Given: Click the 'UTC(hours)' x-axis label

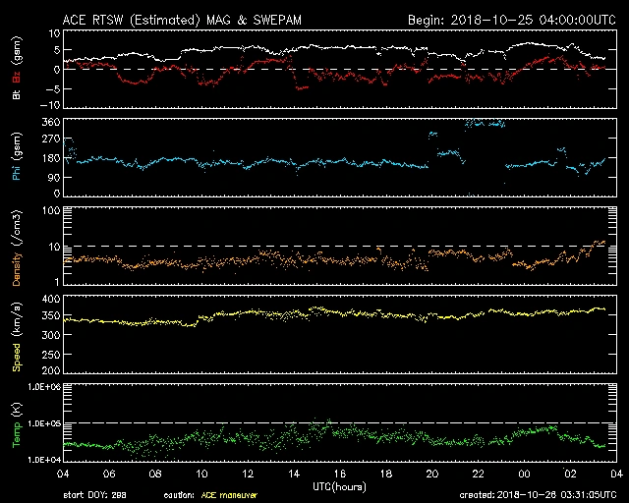Looking at the screenshot, I should coord(339,487).
